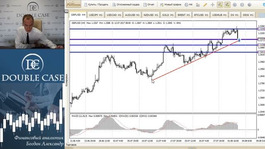Image resolution: width=265 pixels, height=149 pixels.
Task: Click the 1.3109 price label on axis
Action: (261, 45)
